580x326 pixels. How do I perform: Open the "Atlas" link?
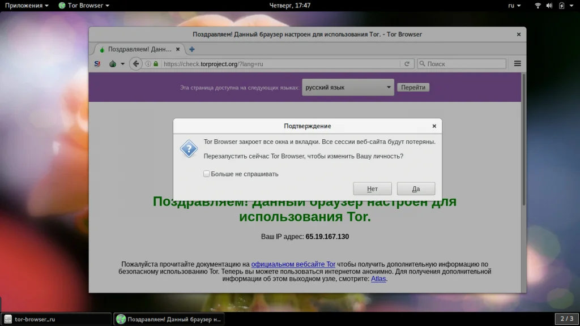[x=378, y=278]
